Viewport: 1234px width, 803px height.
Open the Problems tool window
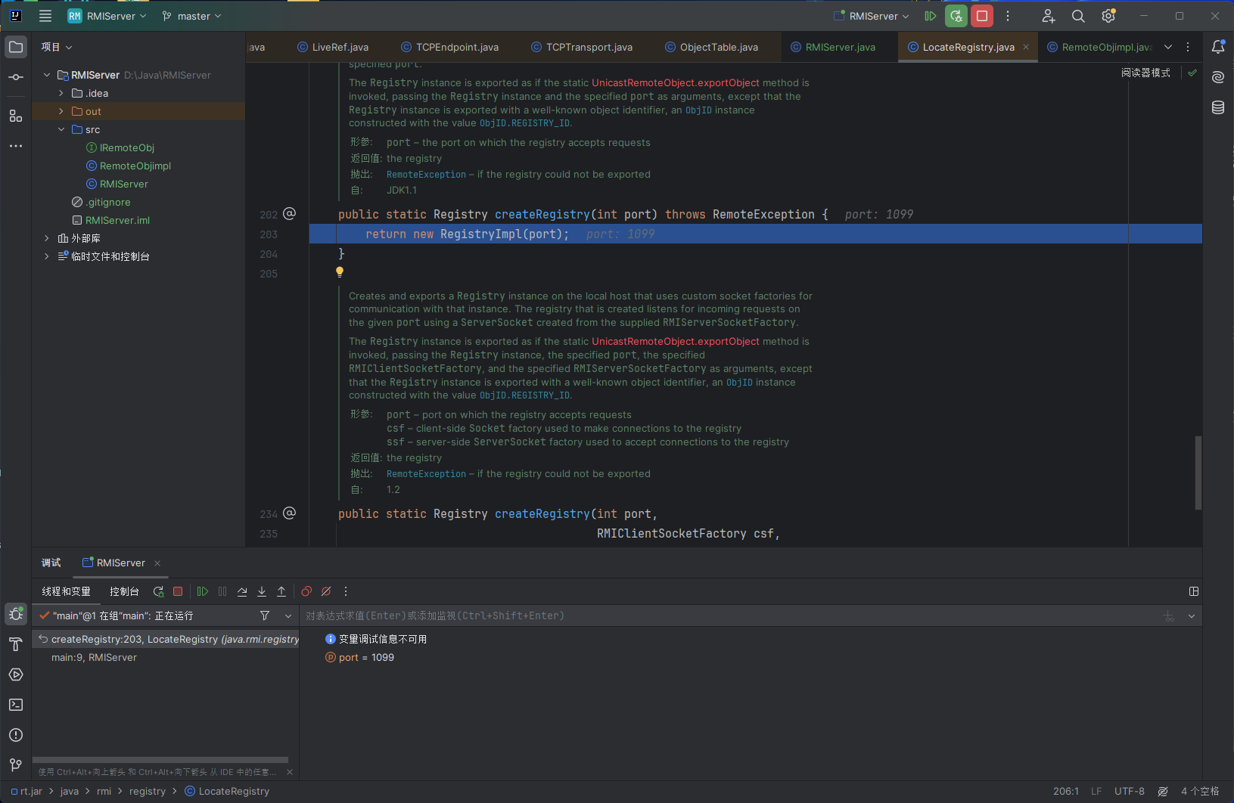point(16,735)
